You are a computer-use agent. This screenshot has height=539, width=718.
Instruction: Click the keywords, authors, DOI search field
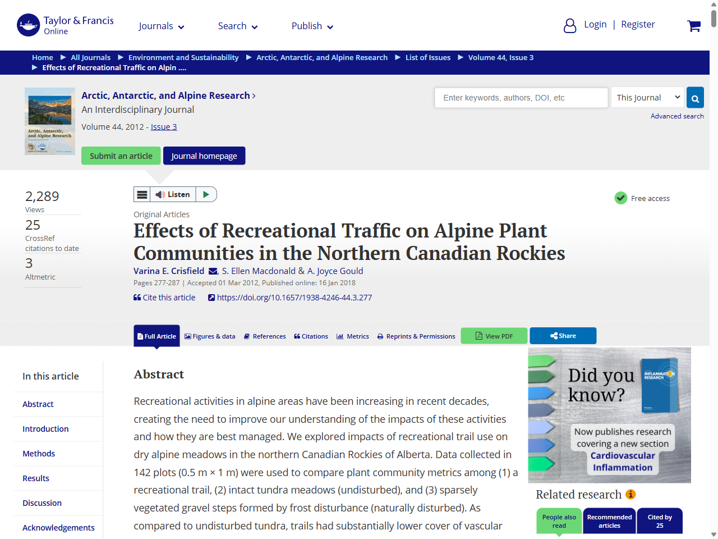click(x=521, y=97)
